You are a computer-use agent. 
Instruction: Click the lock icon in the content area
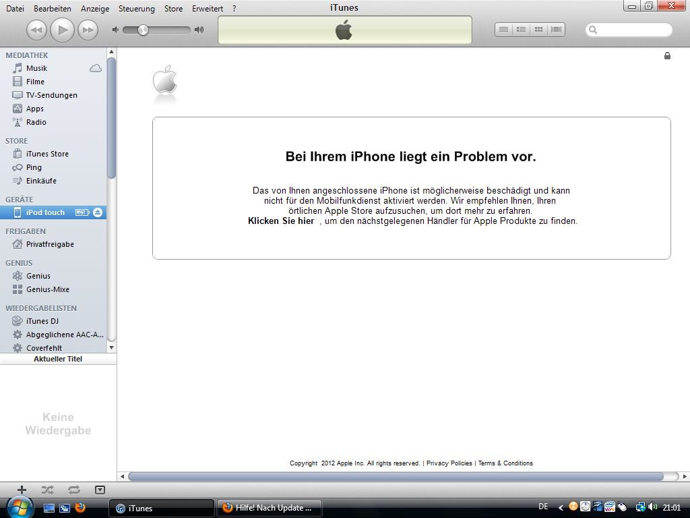(x=667, y=55)
